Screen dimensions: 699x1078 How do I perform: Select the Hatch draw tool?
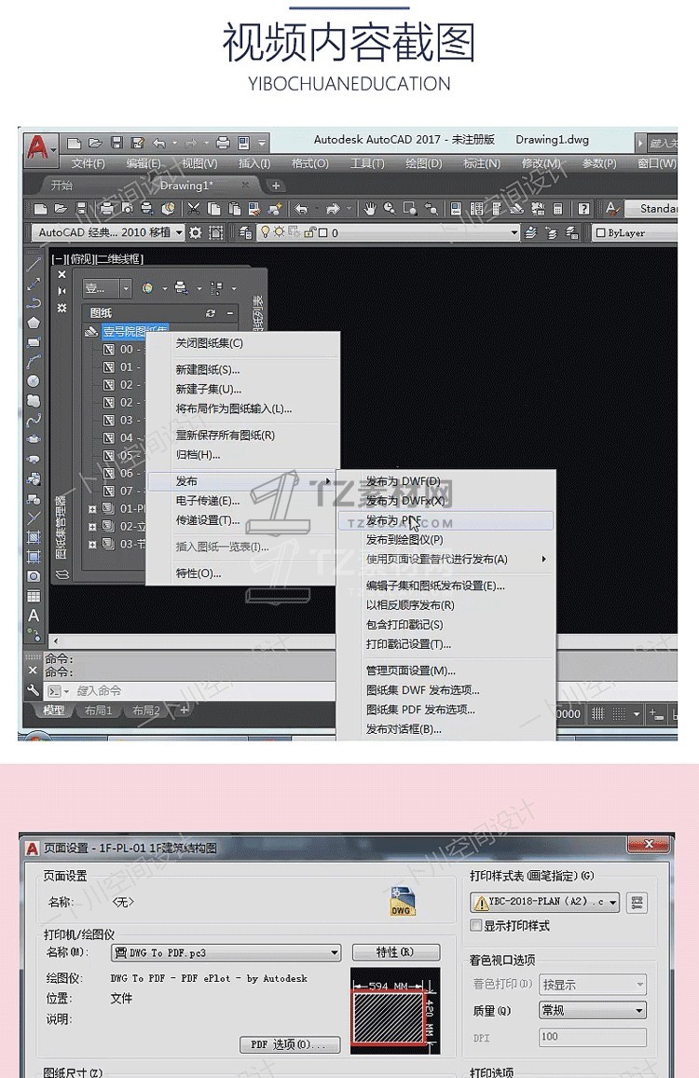[33, 538]
